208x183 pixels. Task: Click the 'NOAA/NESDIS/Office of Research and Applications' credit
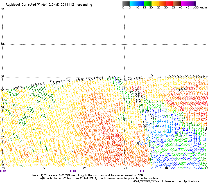[166, 181]
